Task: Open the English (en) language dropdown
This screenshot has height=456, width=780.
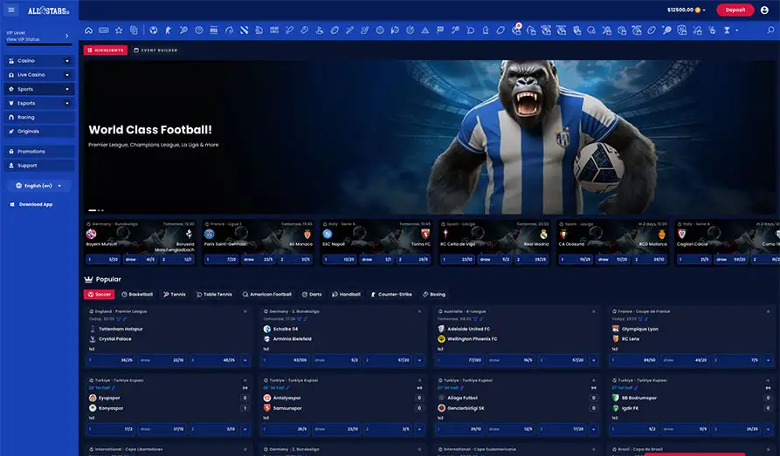Action: pos(38,186)
